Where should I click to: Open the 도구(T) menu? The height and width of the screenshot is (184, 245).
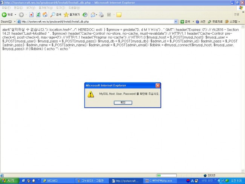(61, 8)
